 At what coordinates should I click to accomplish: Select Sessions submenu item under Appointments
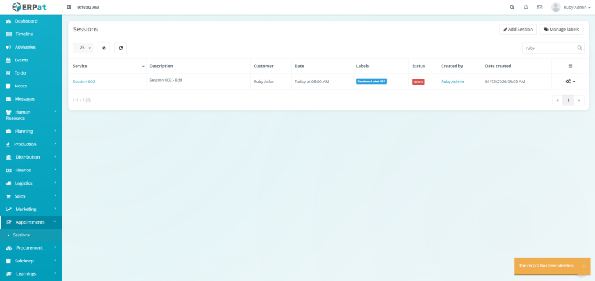tap(21, 235)
